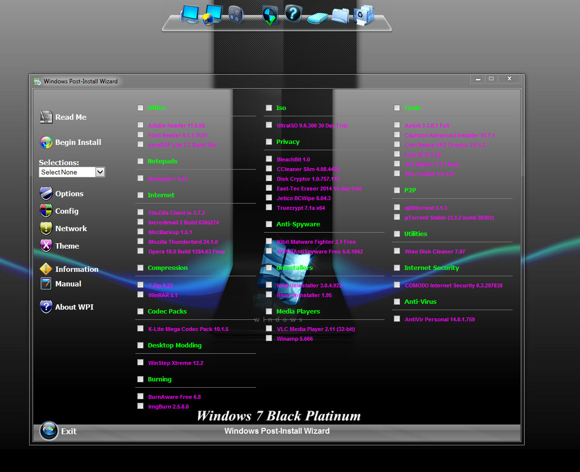
Task: Click the UltraISO 9.6.300 30 Day Trial text
Action: (x=312, y=126)
